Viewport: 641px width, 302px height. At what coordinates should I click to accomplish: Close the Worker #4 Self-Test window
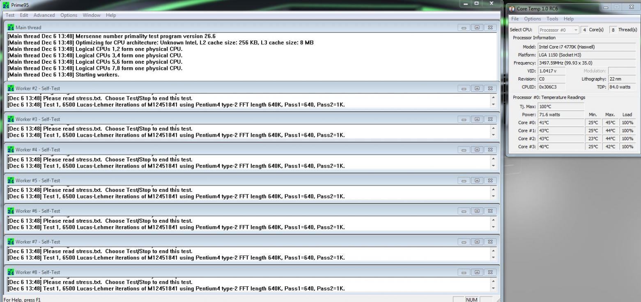(x=490, y=150)
